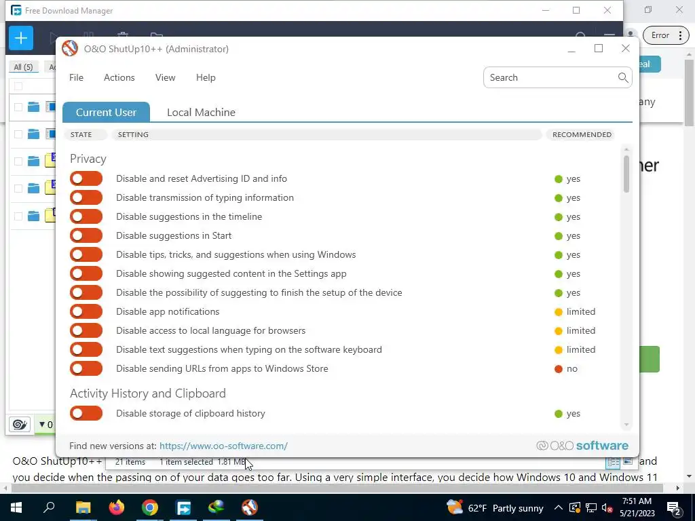This screenshot has width=695, height=521.
Task: Switch to large icons view in Explorer status bar
Action: coord(628,461)
